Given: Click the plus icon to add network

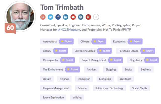Looking at the screenshot, I should 96,17.
